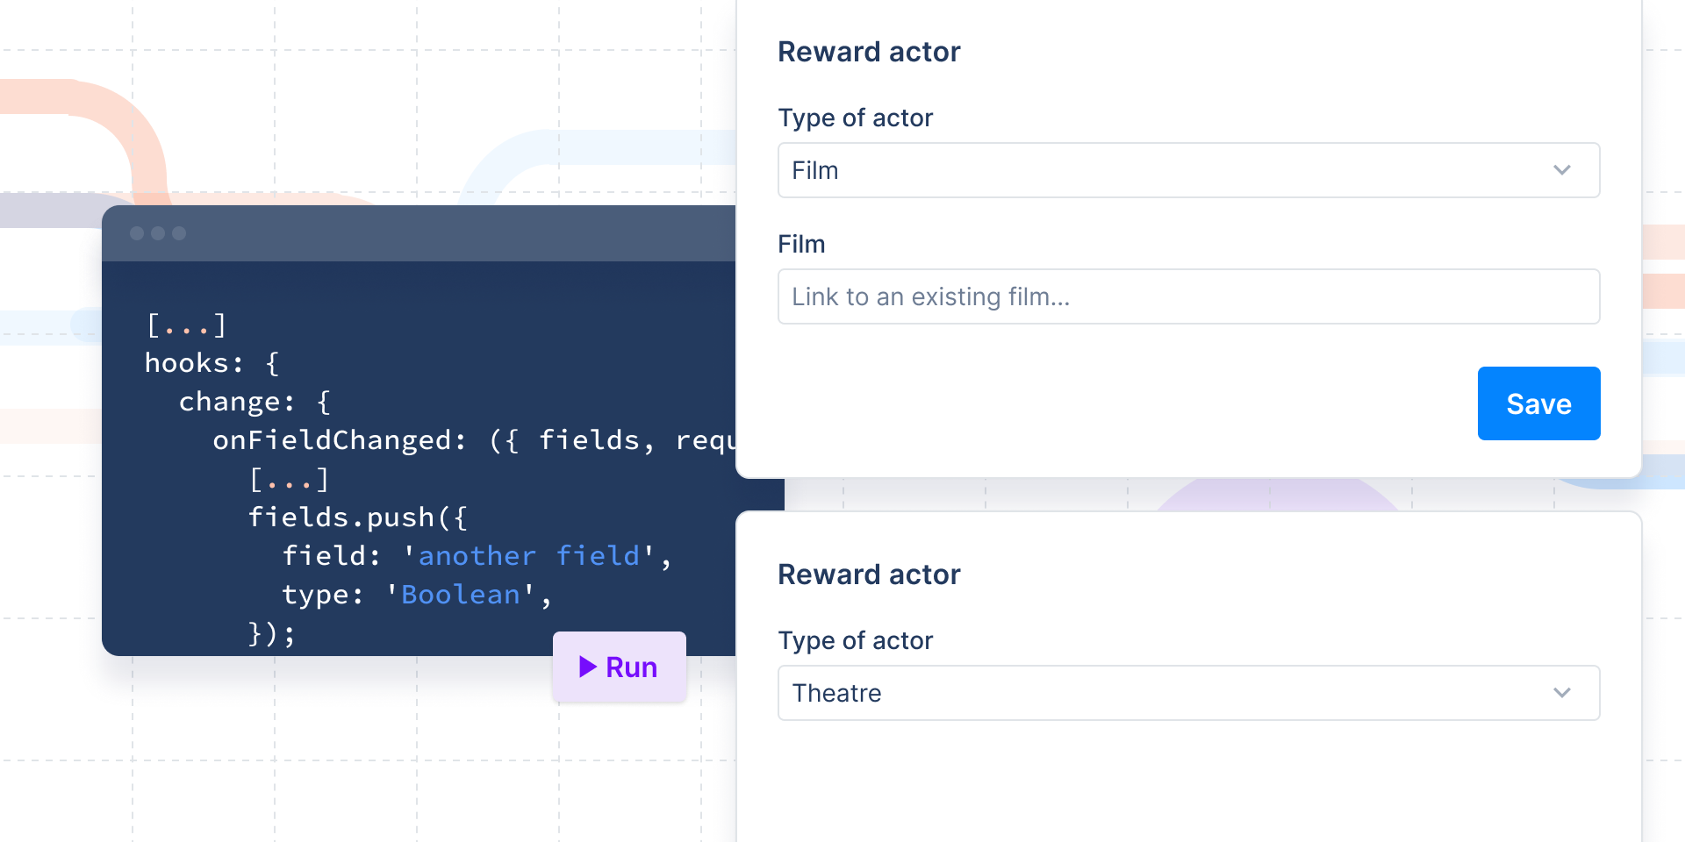Click the chevron on the Theatre dropdown
Image resolution: width=1685 pixels, height=842 pixels.
point(1562,693)
